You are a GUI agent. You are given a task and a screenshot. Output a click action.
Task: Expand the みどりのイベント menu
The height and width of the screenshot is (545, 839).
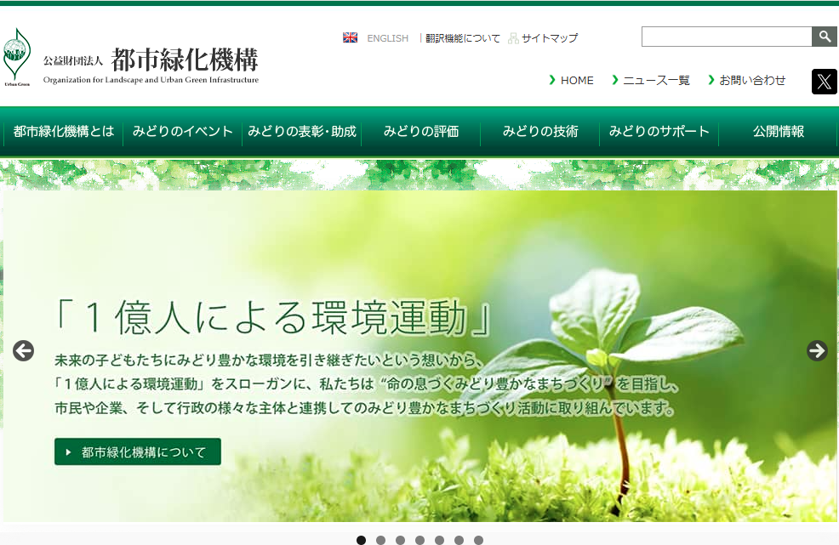tap(182, 132)
